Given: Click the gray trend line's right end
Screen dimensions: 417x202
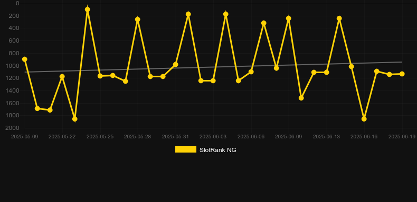Looking at the screenshot, I should point(402,62).
